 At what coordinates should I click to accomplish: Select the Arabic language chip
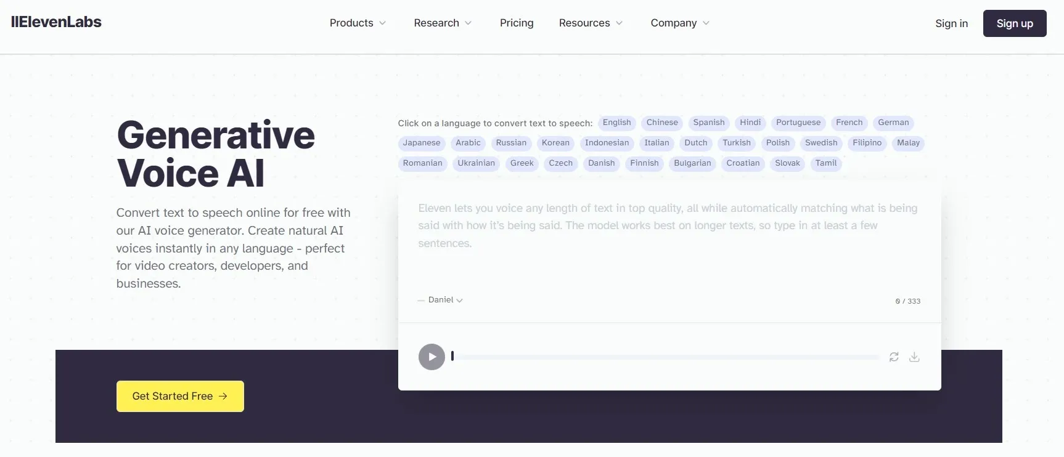click(x=468, y=143)
